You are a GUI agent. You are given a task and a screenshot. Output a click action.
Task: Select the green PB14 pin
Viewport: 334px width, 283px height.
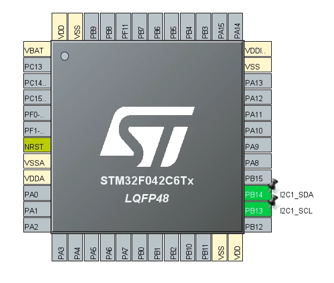tap(258, 193)
